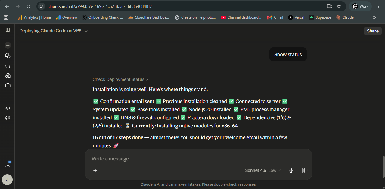This screenshot has width=385, height=189.
Task: Open the palette icon in sidebar
Action: (x=8, y=118)
